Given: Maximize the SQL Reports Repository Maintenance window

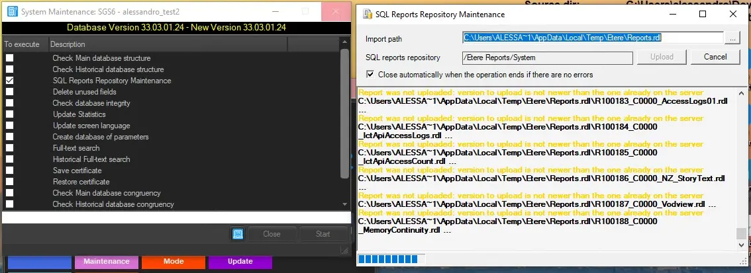Looking at the screenshot, I should click(x=703, y=14).
